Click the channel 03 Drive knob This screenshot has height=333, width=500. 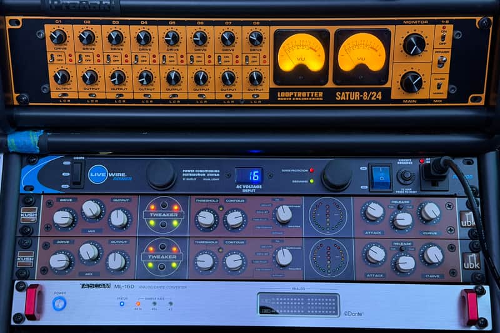[x=116, y=38]
